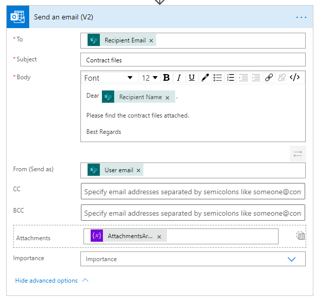Click the Attachments label
The height and width of the screenshot is (300, 319).
(33, 238)
